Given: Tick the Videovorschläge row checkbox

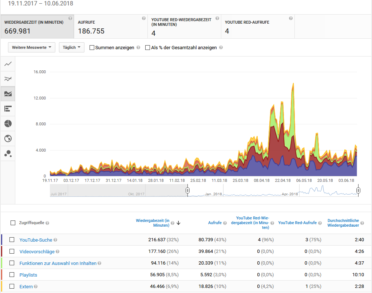Looking at the screenshot, I should [12, 251].
